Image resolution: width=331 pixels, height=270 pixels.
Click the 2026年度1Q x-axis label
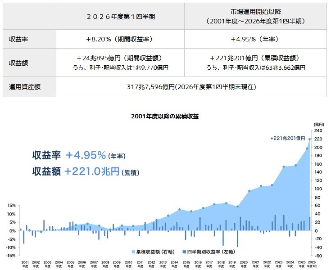pyautogui.click(x=312, y=264)
